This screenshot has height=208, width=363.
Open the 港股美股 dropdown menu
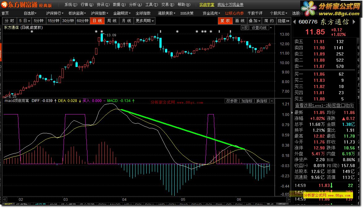tap(167, 13)
